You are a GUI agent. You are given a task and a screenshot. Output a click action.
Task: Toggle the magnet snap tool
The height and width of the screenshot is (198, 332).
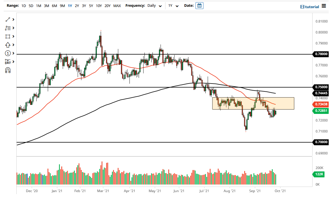point(8,70)
